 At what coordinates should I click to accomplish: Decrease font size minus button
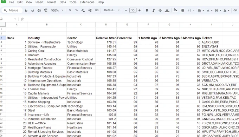point(126,10)
